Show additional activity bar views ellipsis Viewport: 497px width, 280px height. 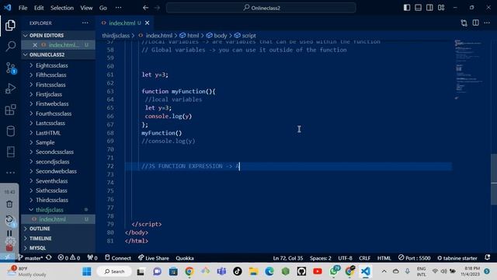pyautogui.click(x=10, y=173)
